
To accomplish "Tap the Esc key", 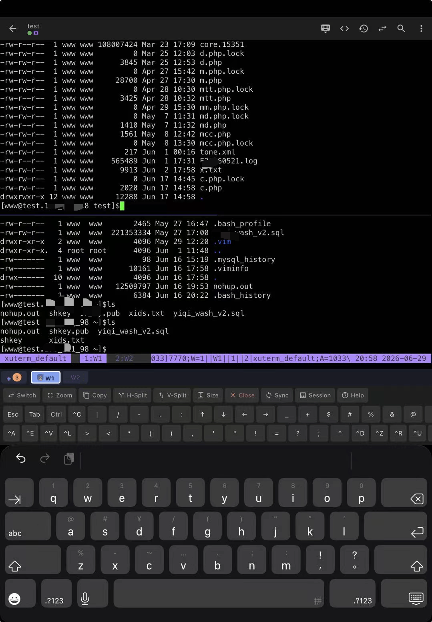I will 13,414.
